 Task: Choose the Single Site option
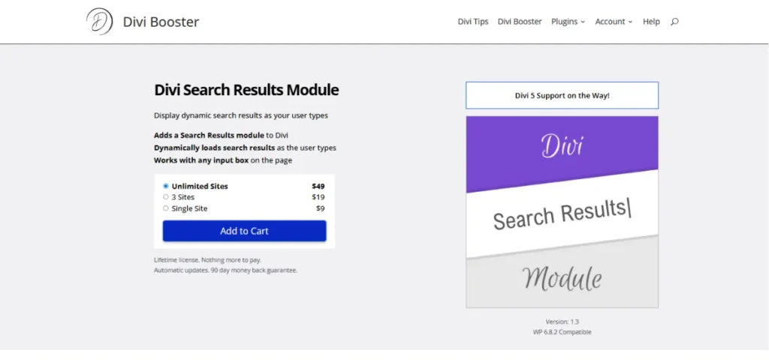click(166, 208)
